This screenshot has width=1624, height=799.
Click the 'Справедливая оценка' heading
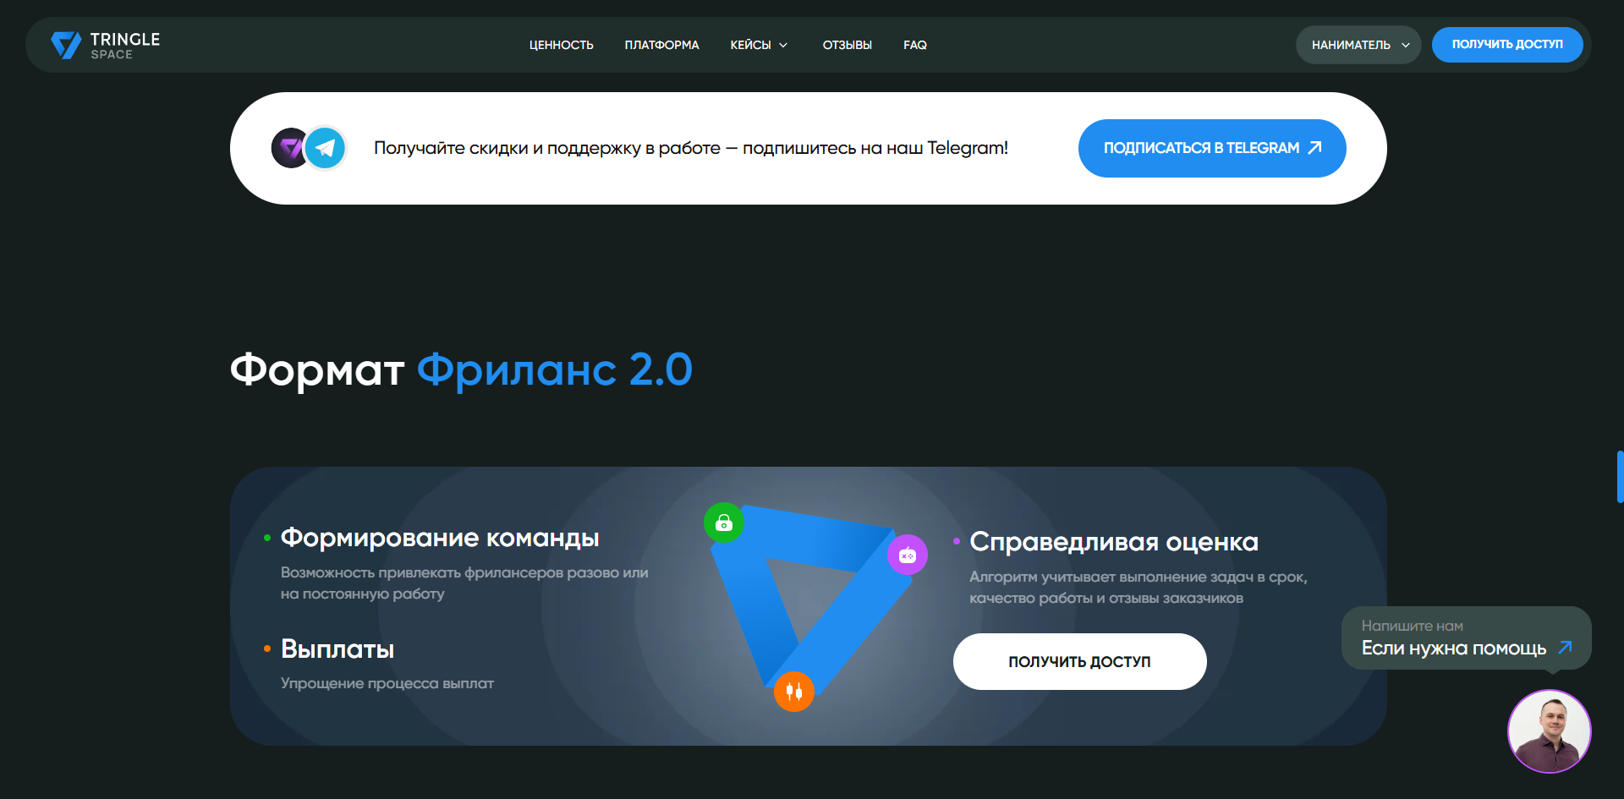point(1114,542)
